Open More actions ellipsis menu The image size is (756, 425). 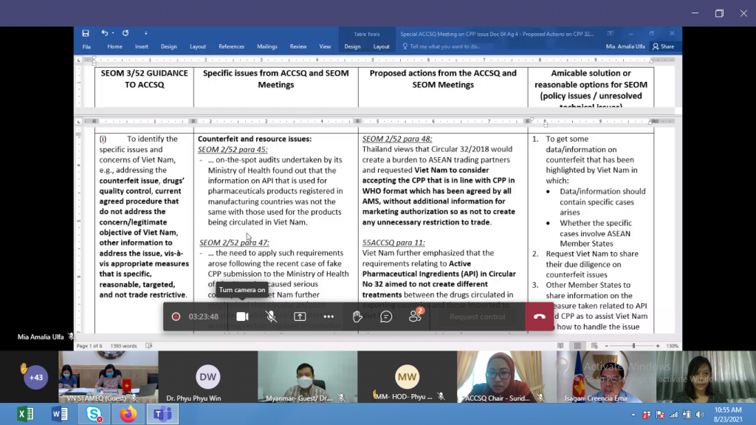pos(329,317)
